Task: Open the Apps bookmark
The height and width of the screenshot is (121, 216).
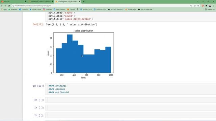Action: [x=4, y=9]
